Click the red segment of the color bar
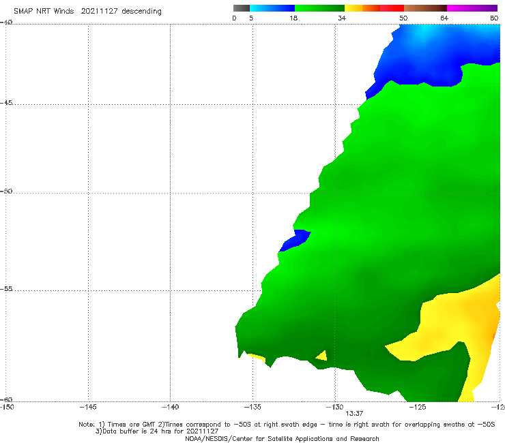Screen dimensions: 505x443 pyautogui.click(x=392, y=8)
